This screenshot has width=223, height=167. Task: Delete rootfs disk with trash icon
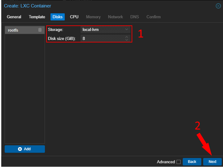[x=40, y=30]
